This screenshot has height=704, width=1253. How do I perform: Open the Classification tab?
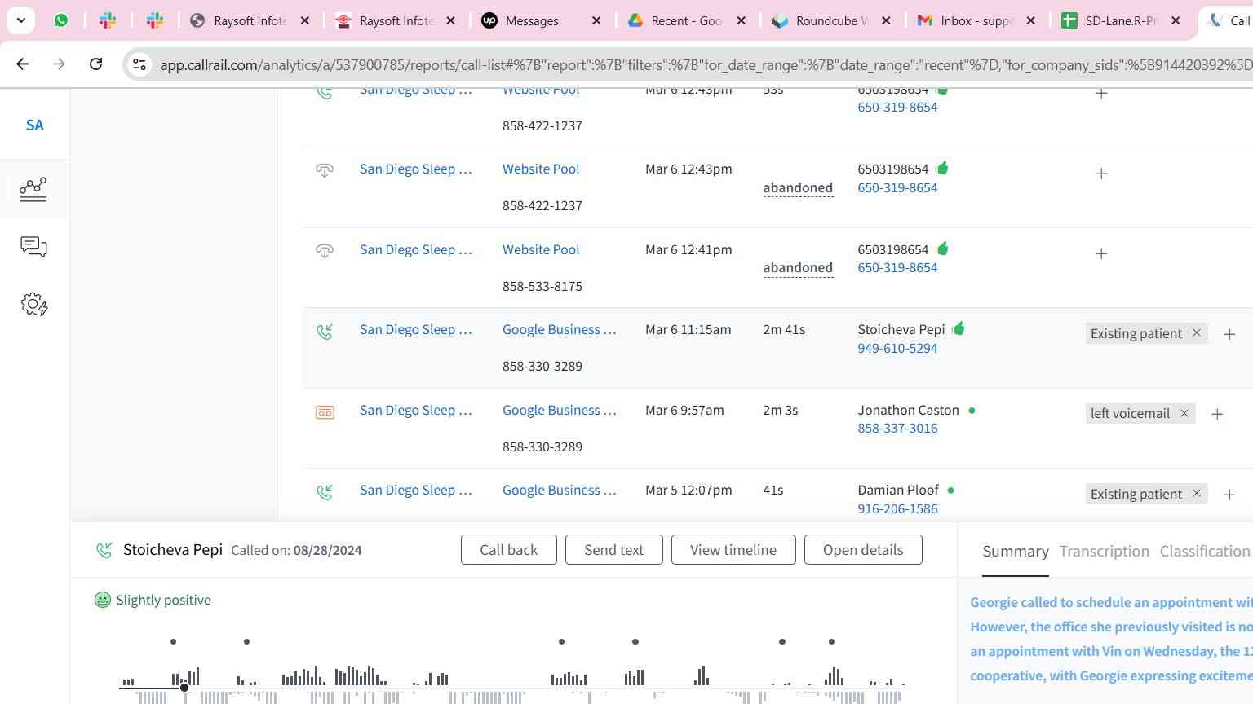1205,552
